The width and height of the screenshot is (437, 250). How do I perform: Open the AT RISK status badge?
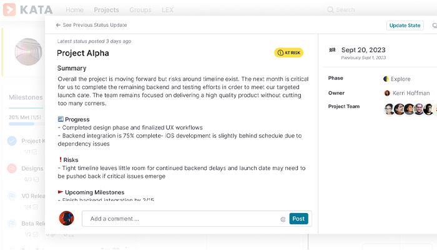click(288, 53)
